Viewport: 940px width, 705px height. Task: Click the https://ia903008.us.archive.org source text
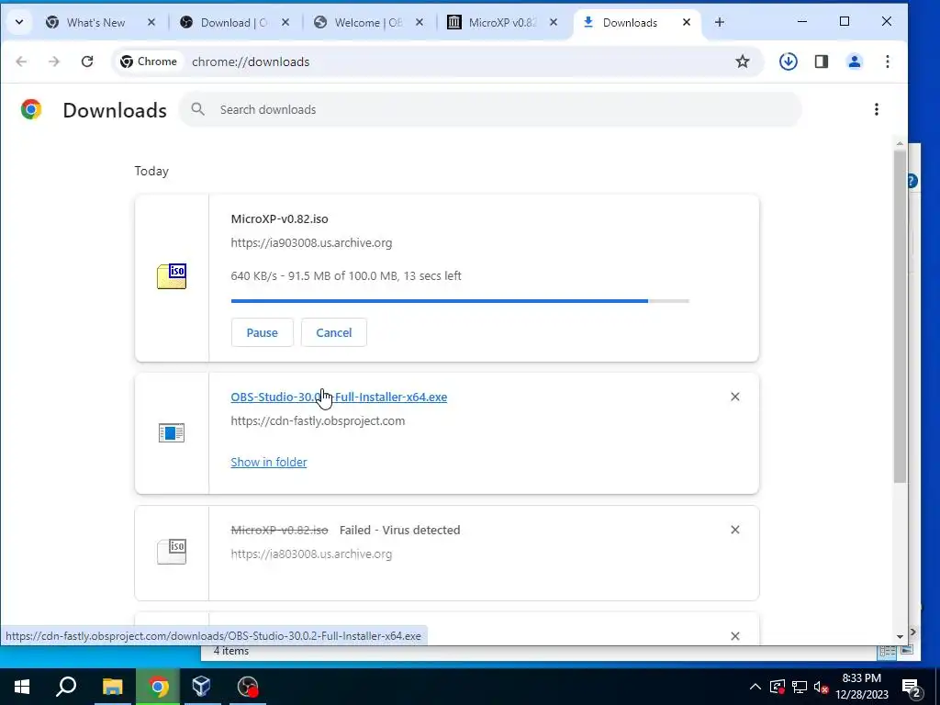pos(311,242)
